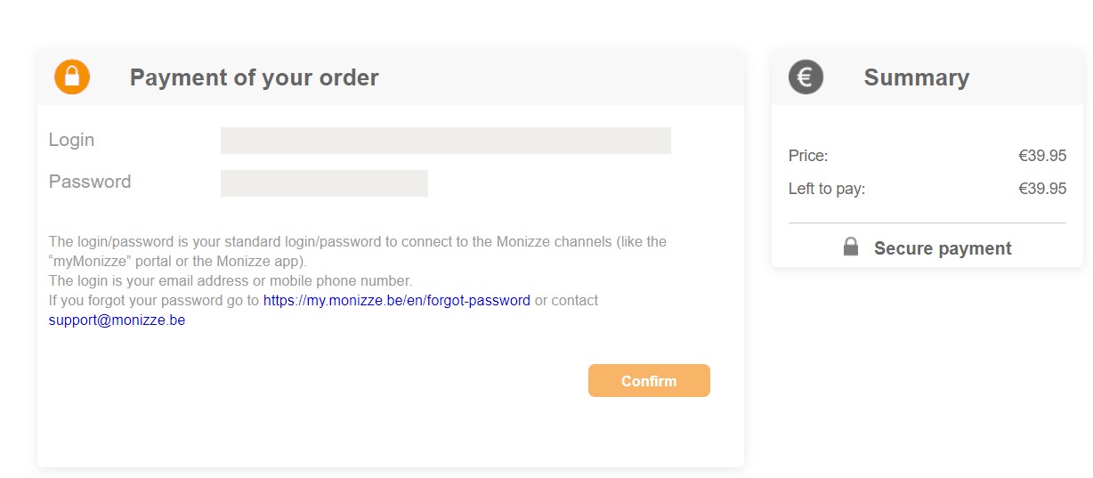This screenshot has height=478, width=1093.
Task: Select the Summary panel heading
Action: pos(917,77)
